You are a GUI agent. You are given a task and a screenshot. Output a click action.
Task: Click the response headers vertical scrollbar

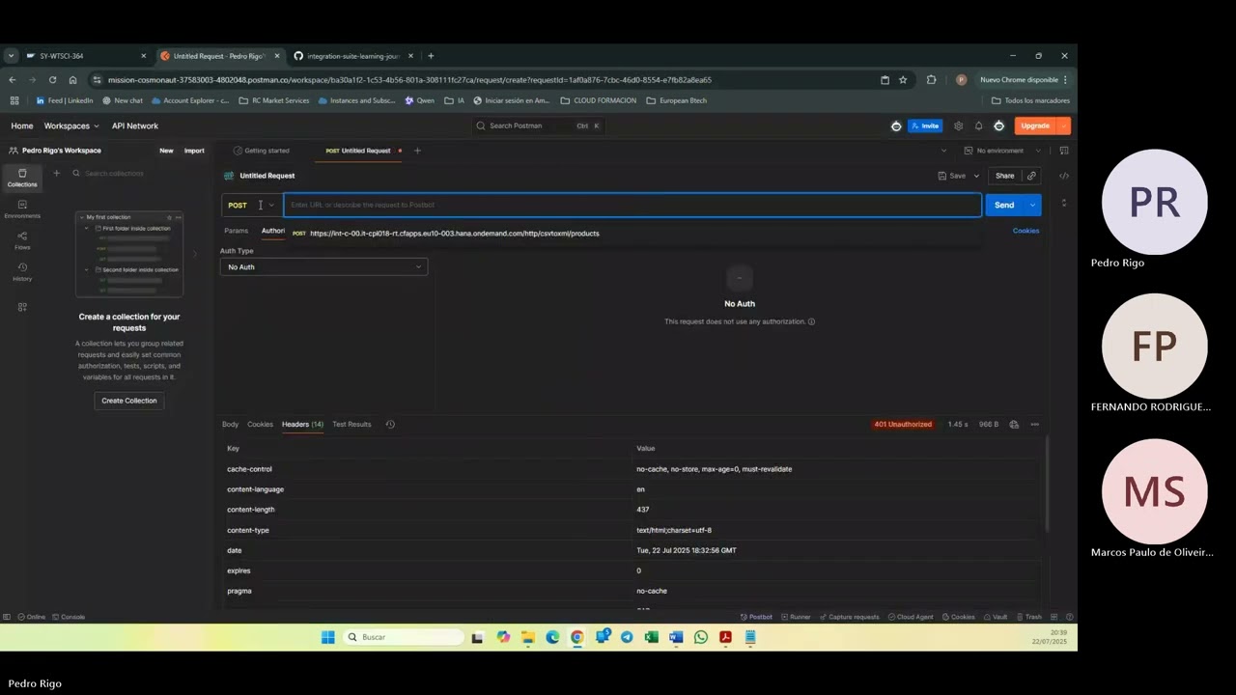(x=1047, y=483)
